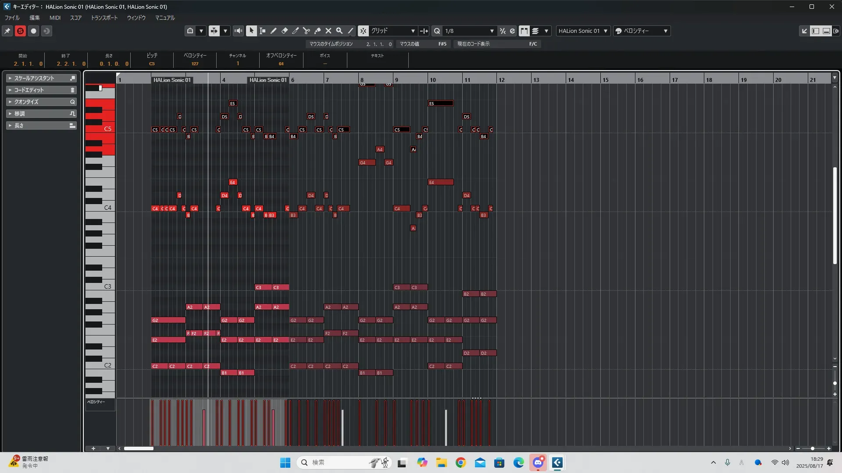Click the horizontal zoom slider handle
Viewport: 842px width, 473px height.
813,448
